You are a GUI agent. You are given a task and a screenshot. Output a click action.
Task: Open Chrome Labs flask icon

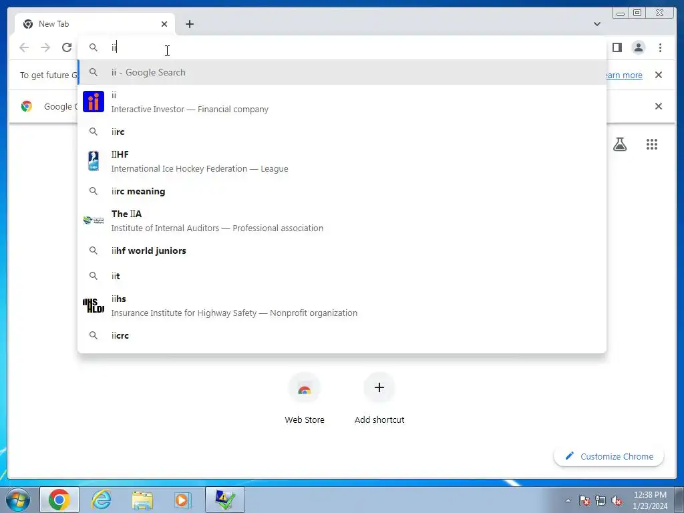click(620, 144)
